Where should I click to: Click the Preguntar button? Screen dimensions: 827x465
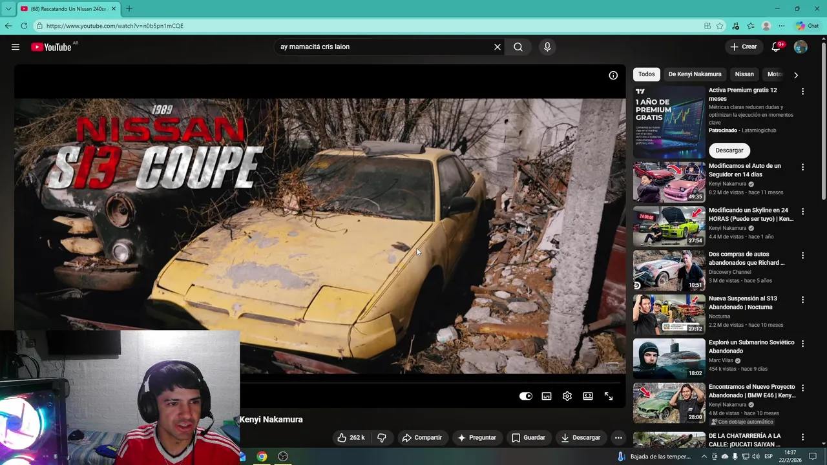pyautogui.click(x=477, y=437)
